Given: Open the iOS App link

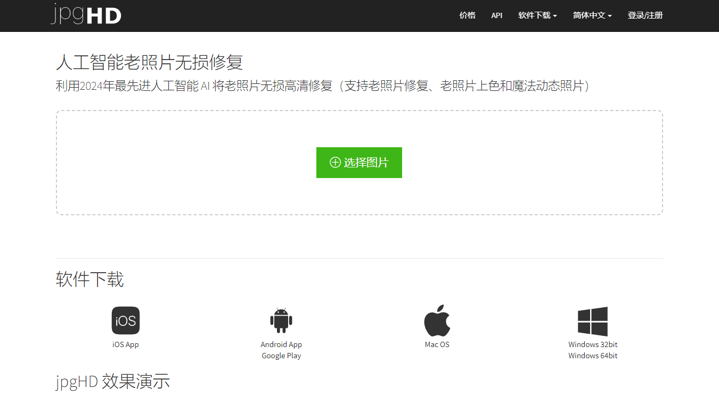Looking at the screenshot, I should pos(126,344).
